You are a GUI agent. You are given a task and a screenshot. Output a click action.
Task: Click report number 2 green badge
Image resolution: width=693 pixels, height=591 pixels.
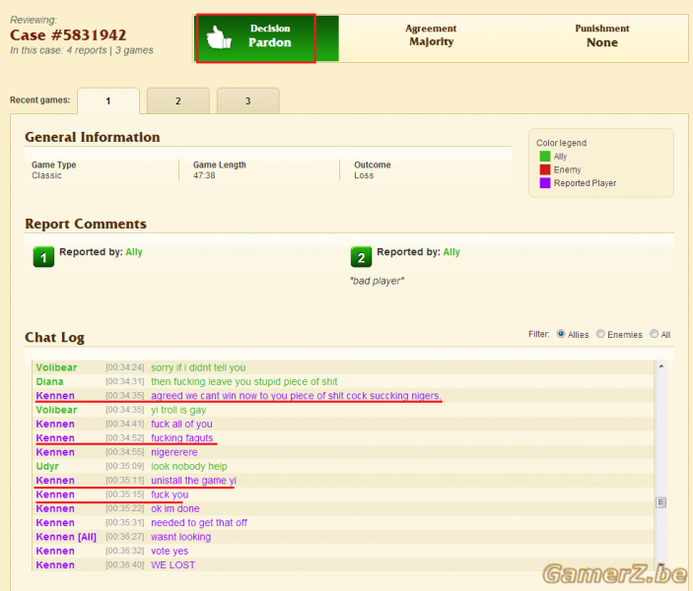[x=361, y=257]
